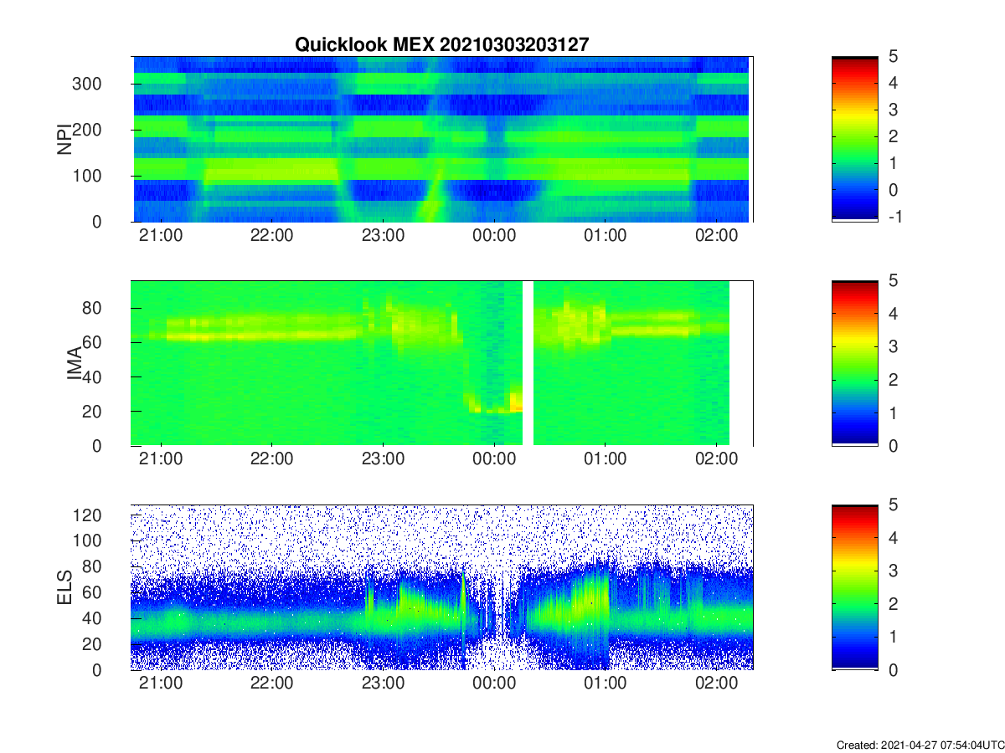
Task: Click the white data gap in IMA plot
Action: (x=528, y=363)
